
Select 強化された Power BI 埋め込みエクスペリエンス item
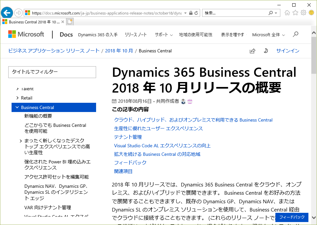click(57, 165)
